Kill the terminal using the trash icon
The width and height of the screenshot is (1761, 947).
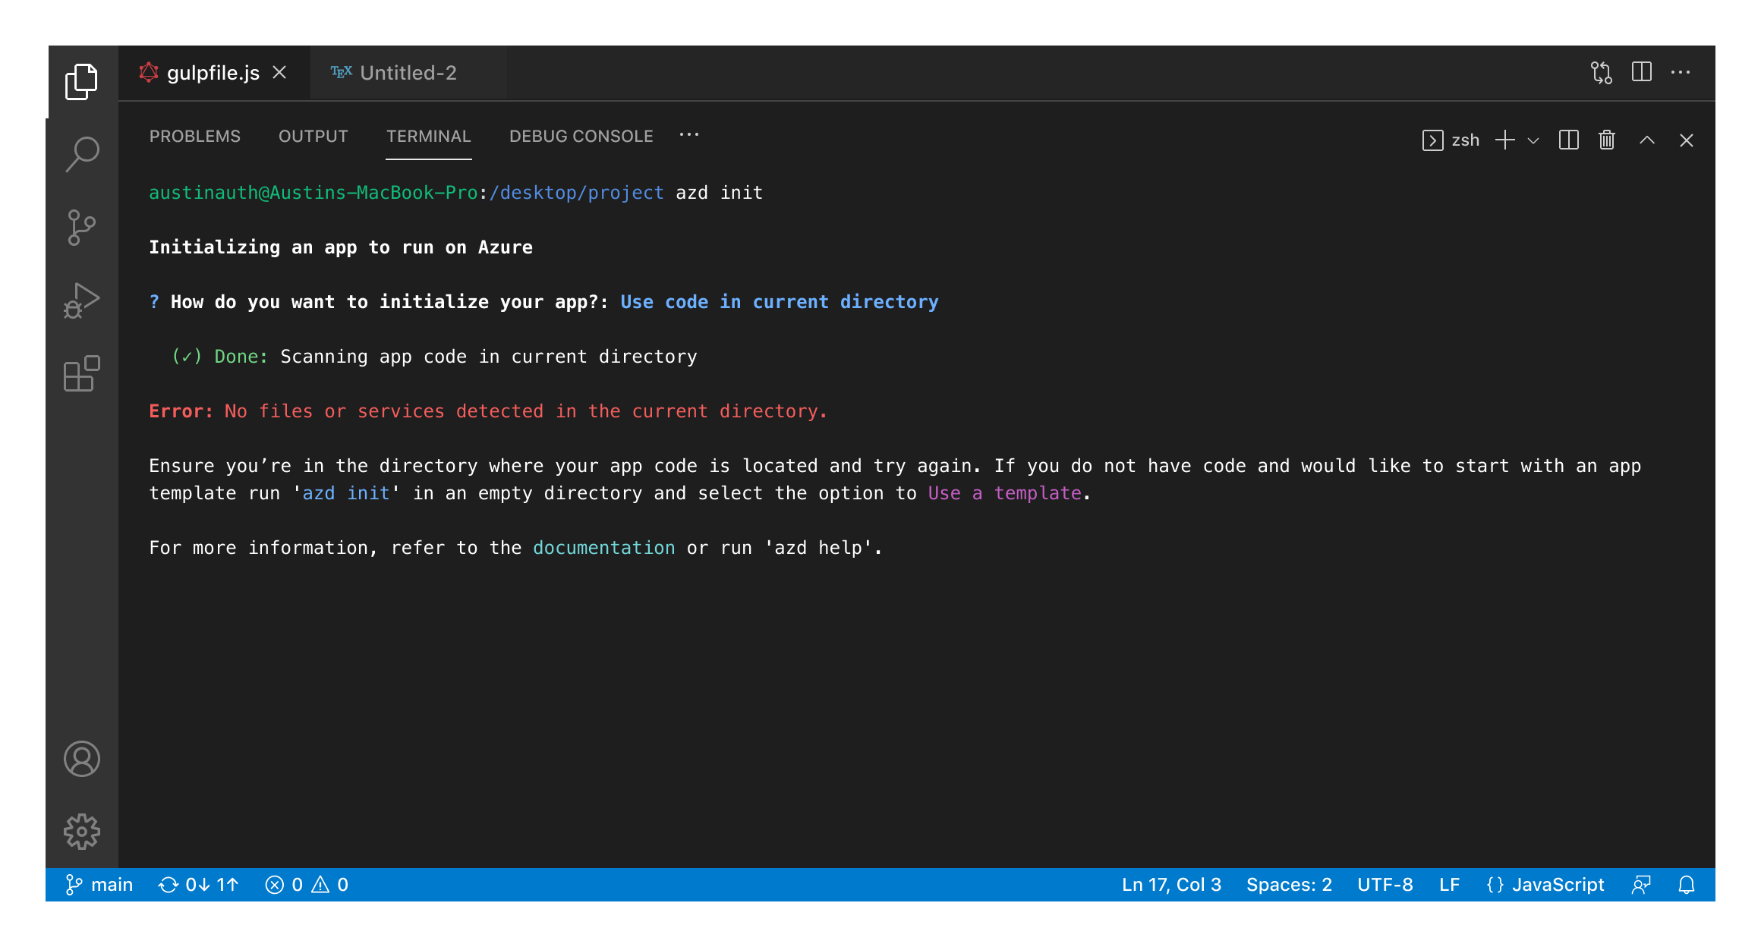(x=1606, y=140)
